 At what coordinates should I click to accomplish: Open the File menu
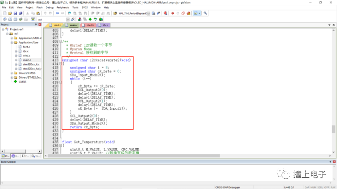(x=4, y=7)
